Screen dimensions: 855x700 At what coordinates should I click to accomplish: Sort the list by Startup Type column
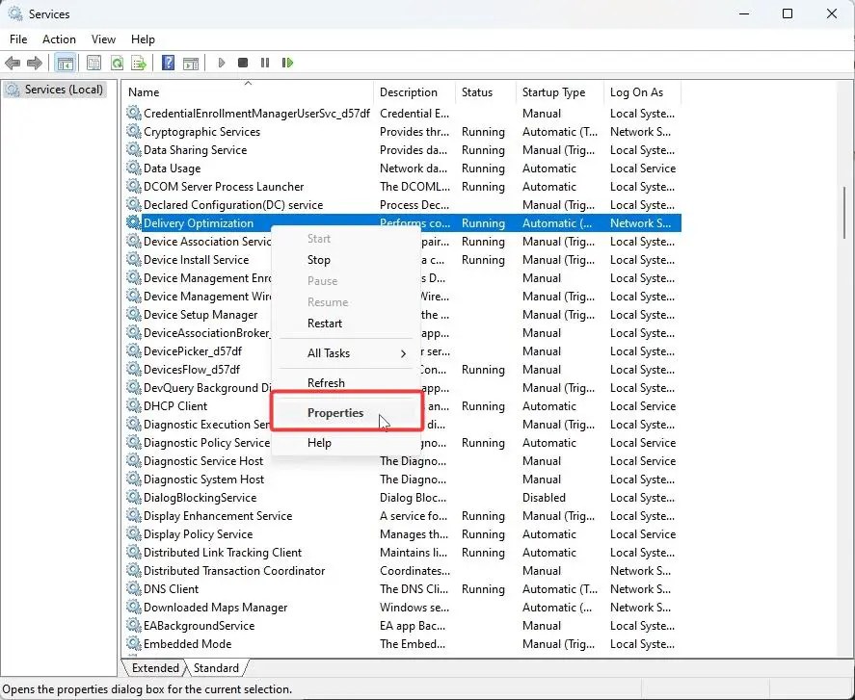pos(553,92)
